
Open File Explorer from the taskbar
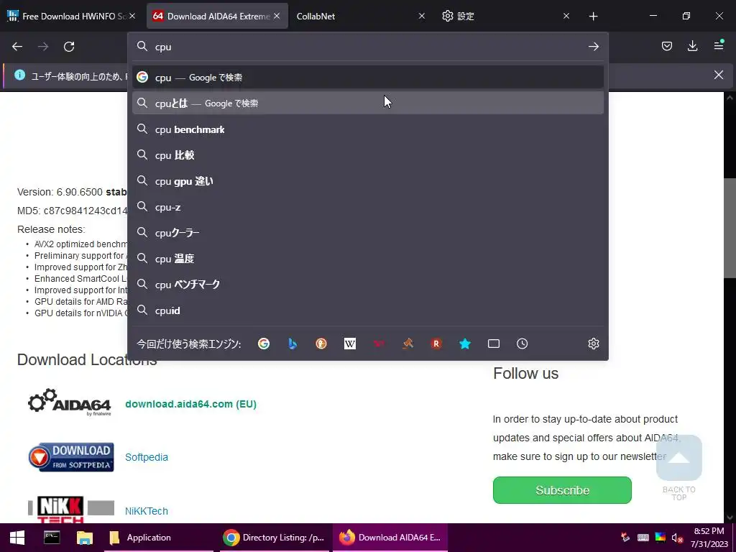[x=85, y=538]
